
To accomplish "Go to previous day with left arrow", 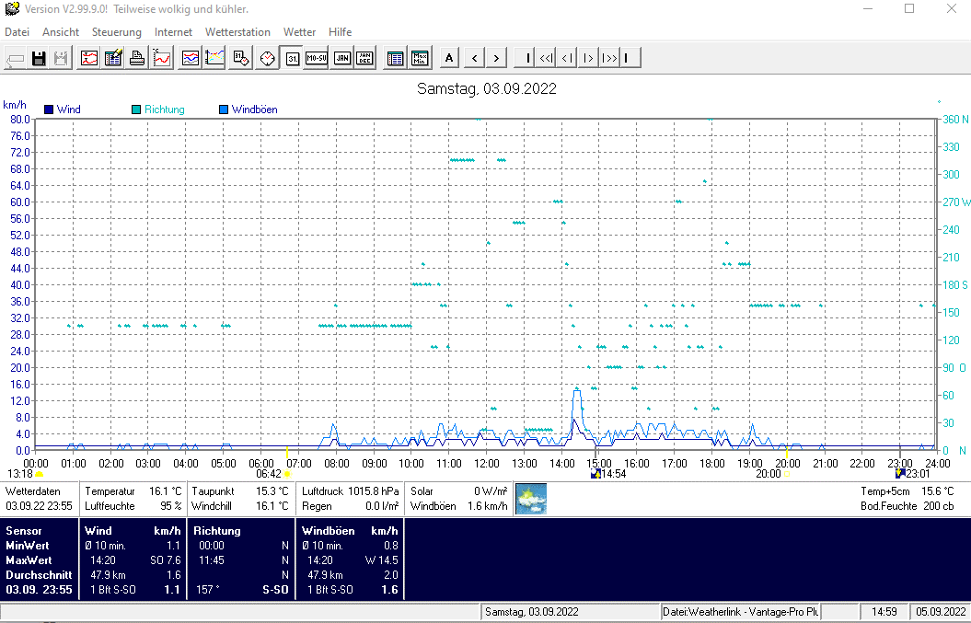I will 474,58.
